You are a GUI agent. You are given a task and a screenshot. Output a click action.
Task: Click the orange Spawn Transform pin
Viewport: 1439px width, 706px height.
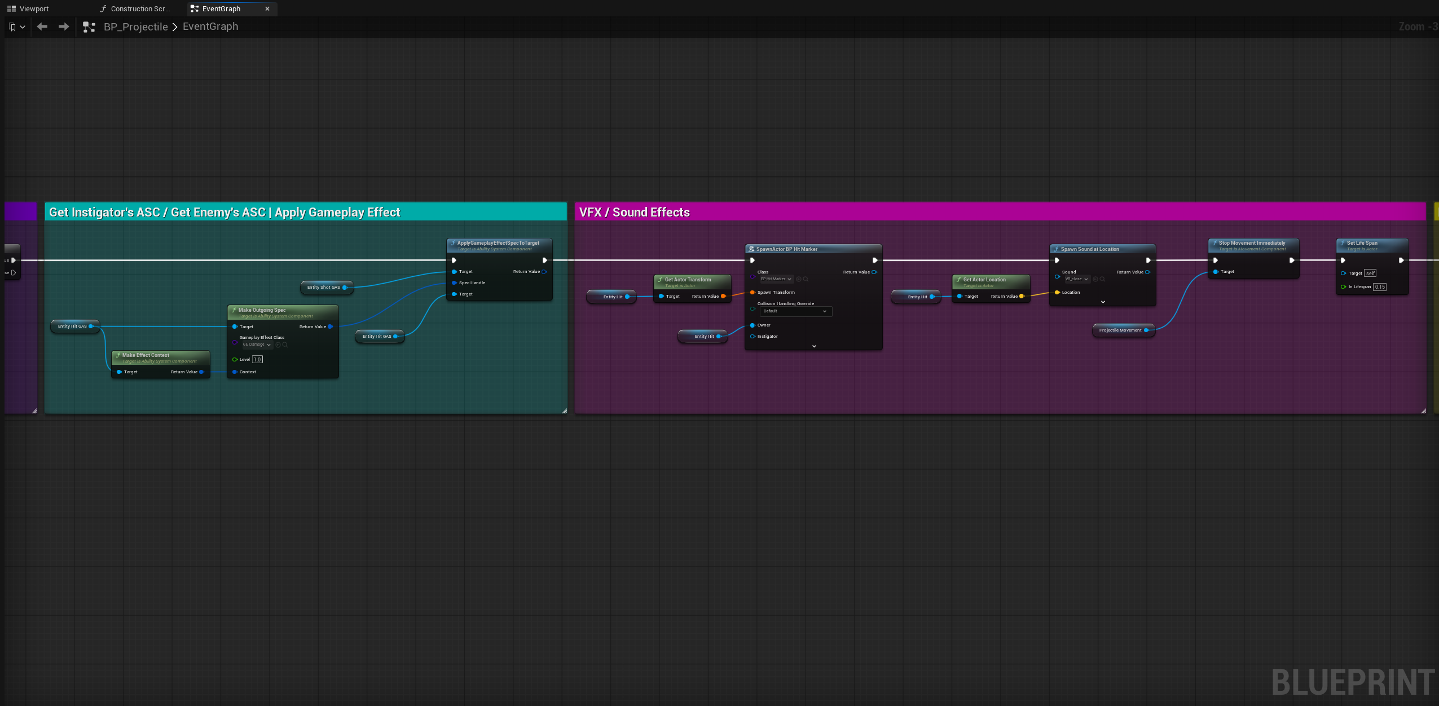pyautogui.click(x=752, y=293)
